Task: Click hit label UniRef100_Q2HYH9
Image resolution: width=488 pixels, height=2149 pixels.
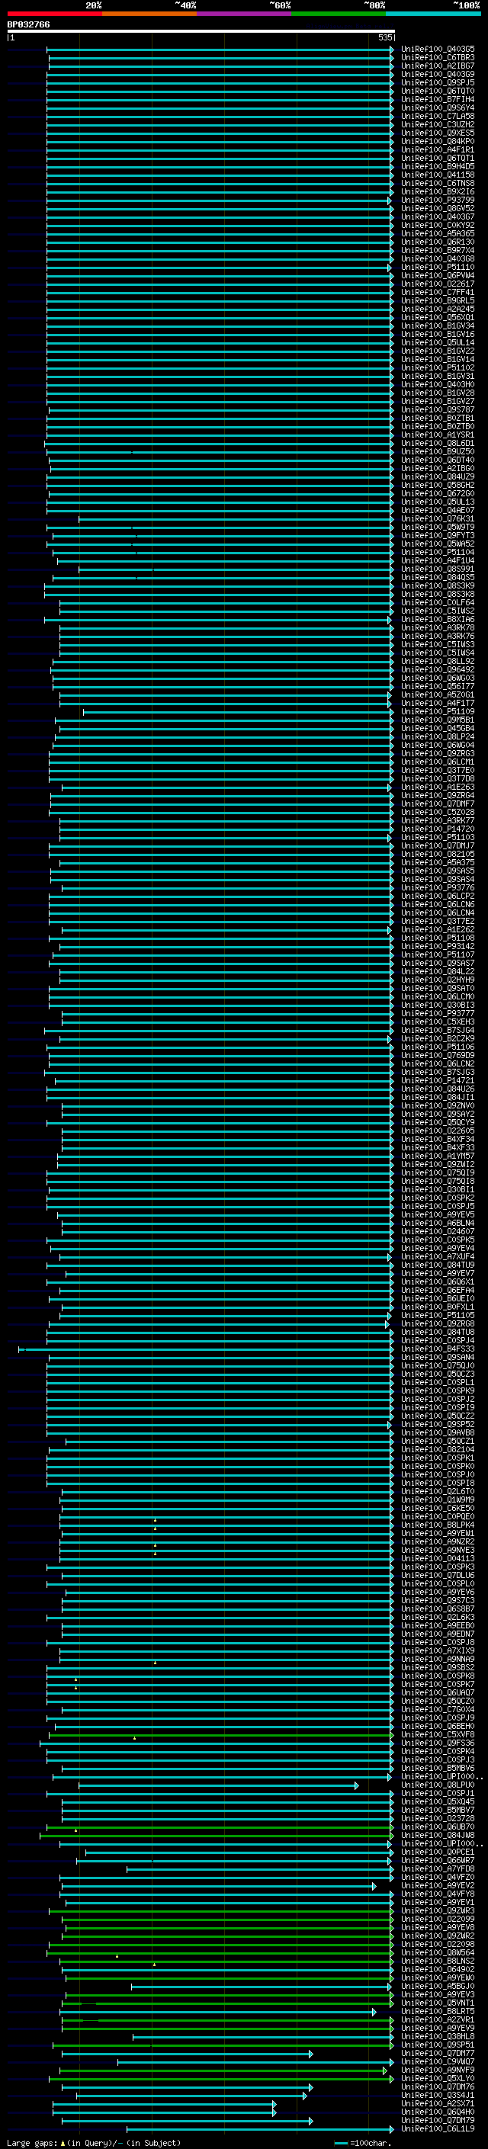Action: tap(437, 980)
